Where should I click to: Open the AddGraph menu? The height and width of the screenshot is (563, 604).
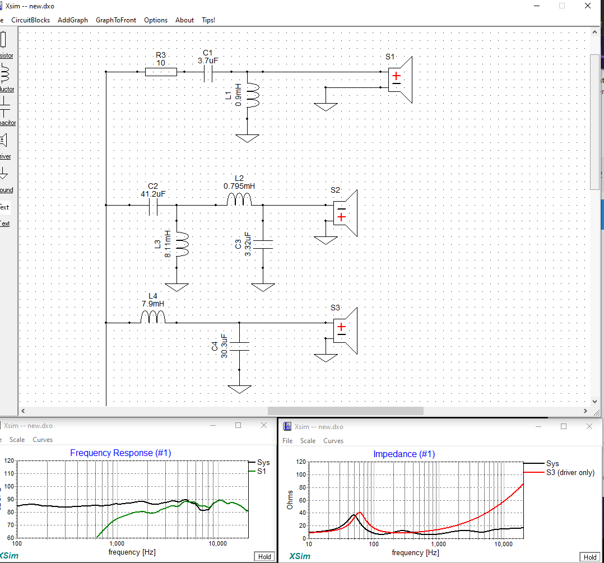[x=73, y=20]
